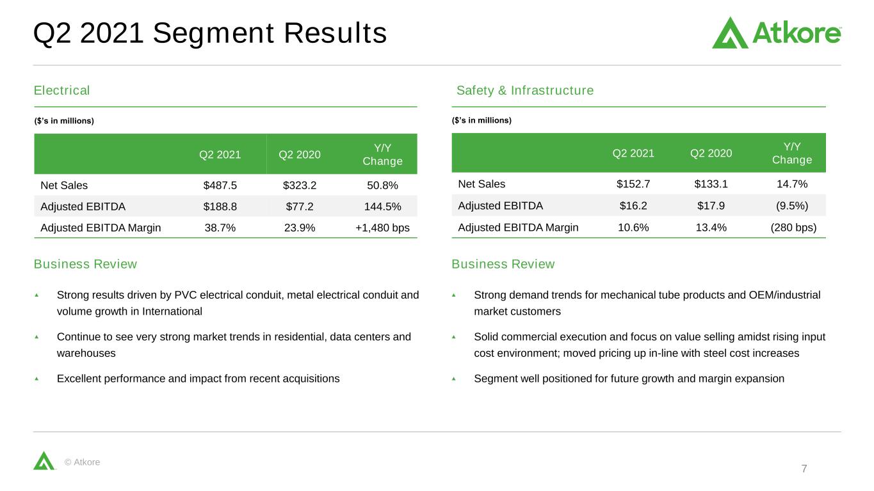Select the '+1,480 bps' cell

[x=383, y=228]
